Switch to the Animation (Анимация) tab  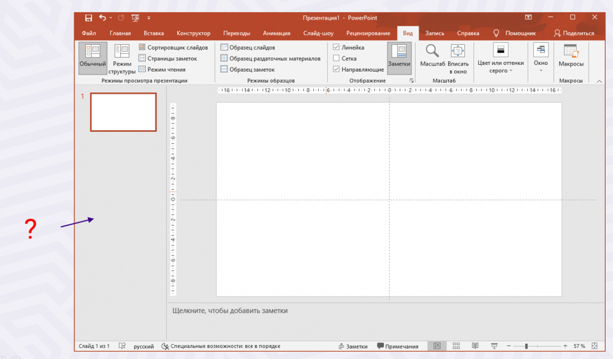(x=276, y=33)
